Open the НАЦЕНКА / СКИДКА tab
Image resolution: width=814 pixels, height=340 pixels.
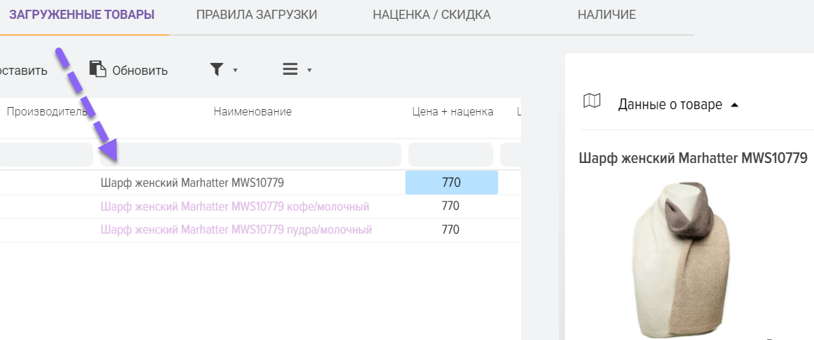(x=431, y=15)
